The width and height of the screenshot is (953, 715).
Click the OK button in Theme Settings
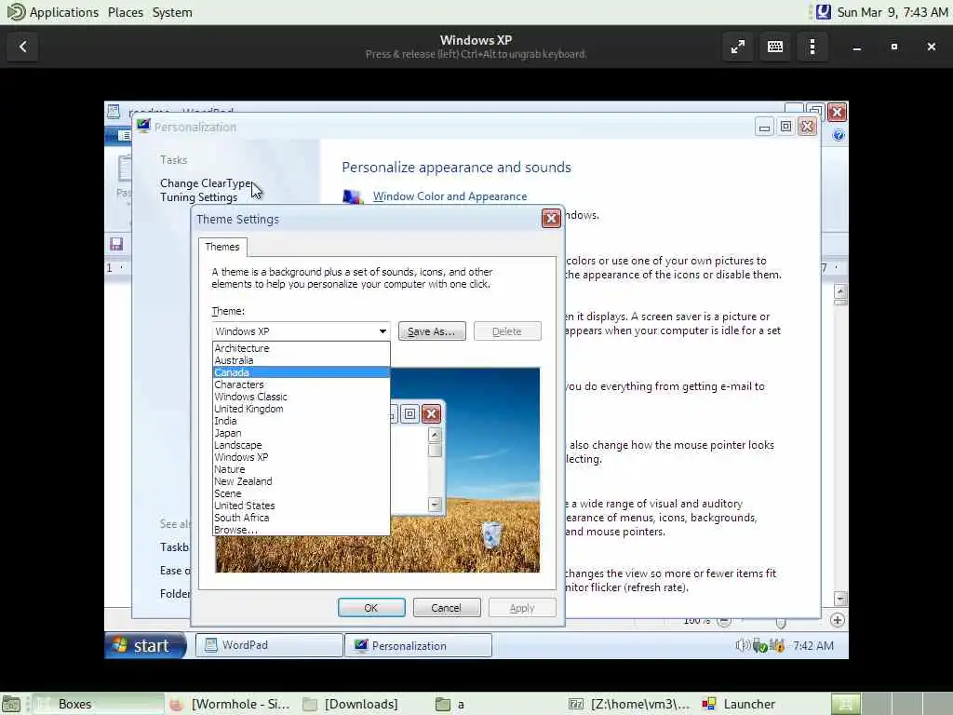pyautogui.click(x=371, y=607)
